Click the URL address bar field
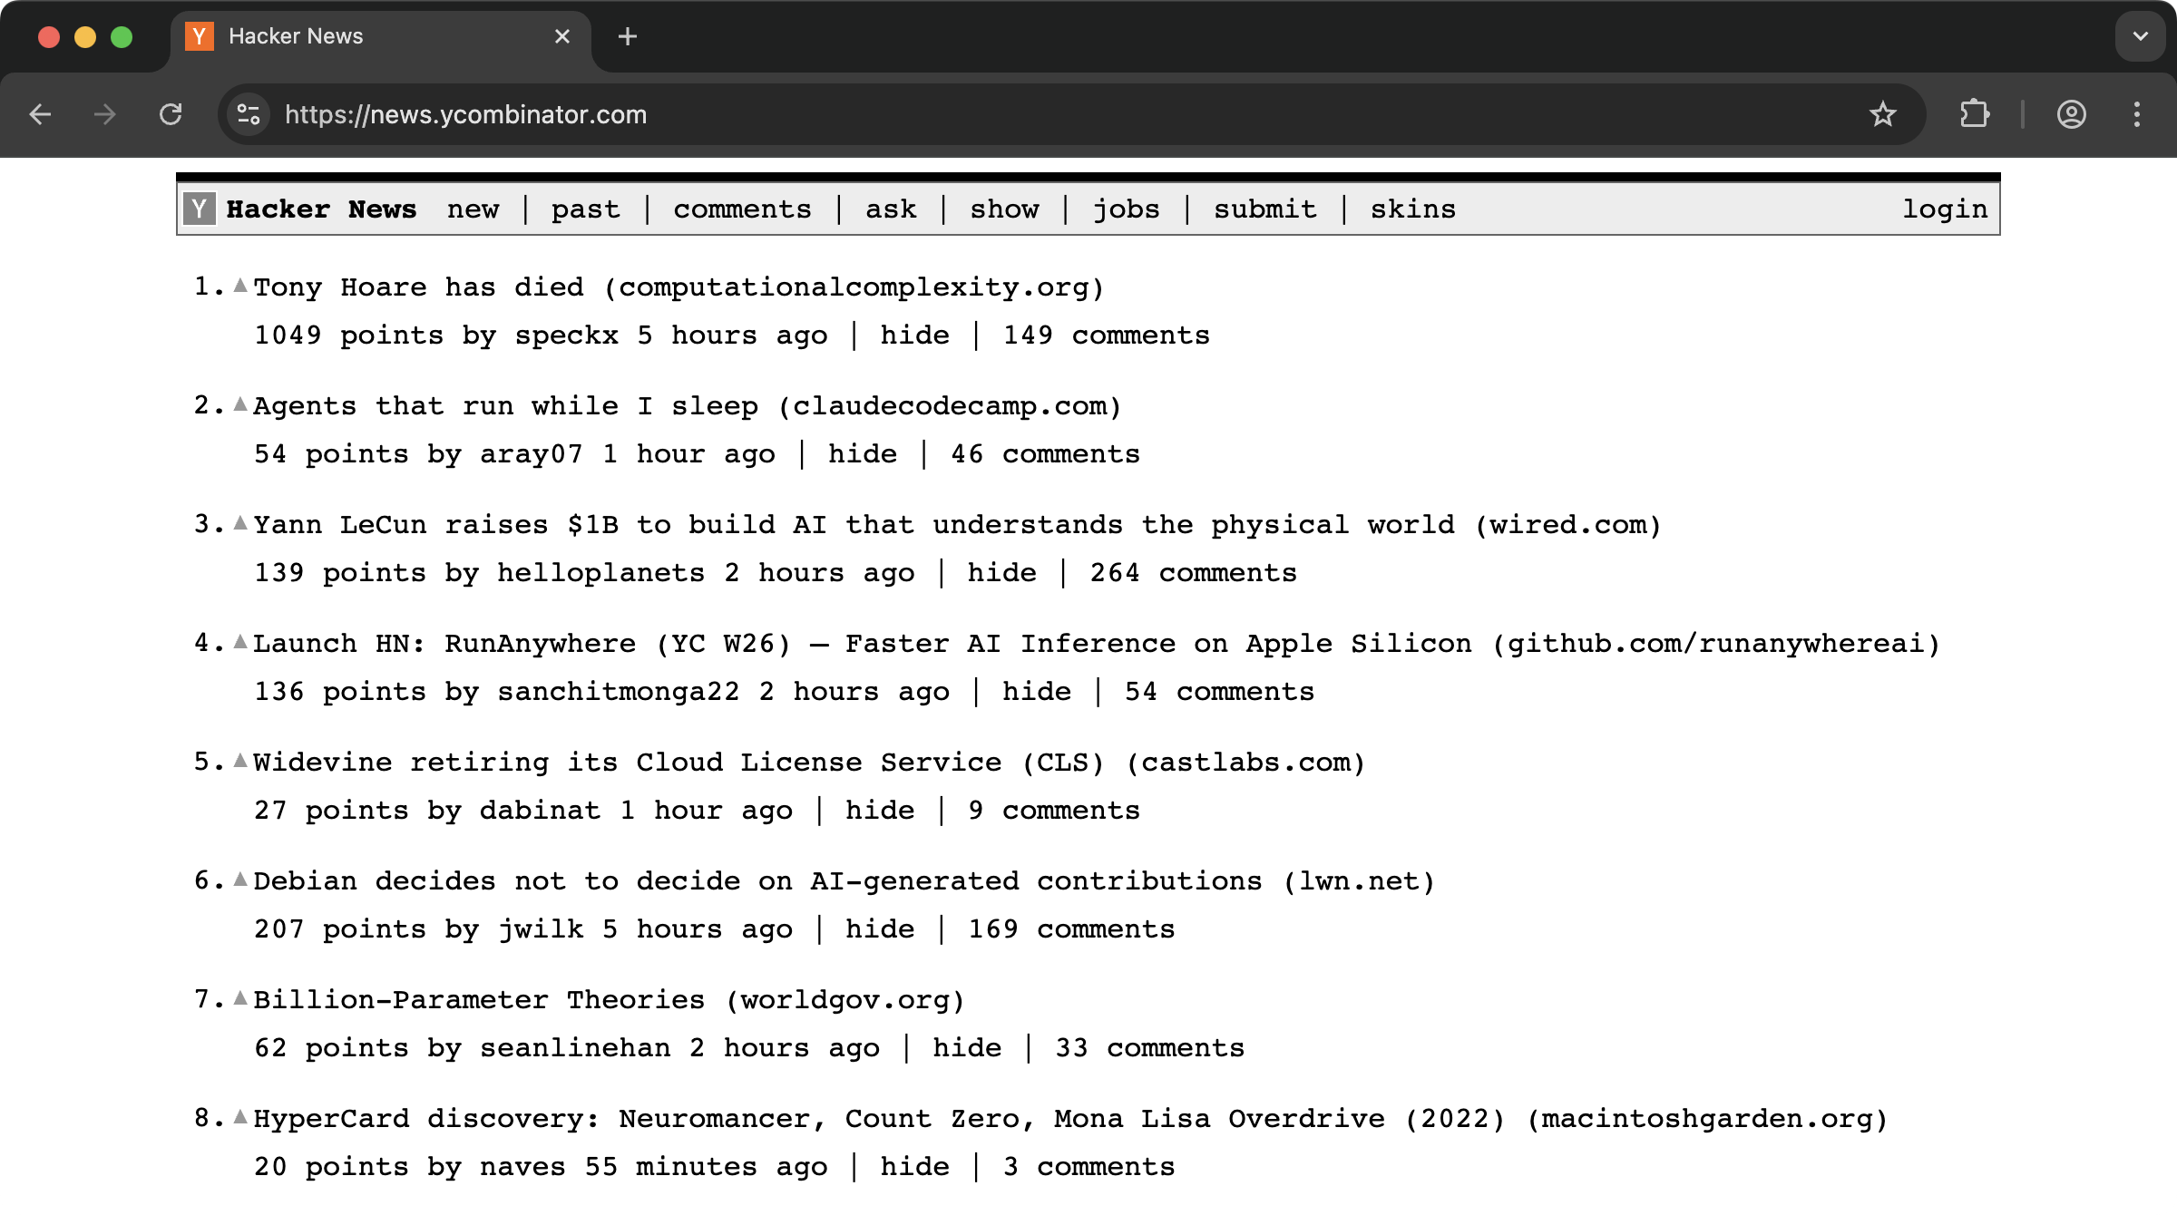 998,114
